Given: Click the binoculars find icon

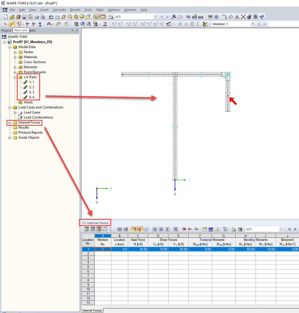Looking at the screenshot, I should [x=188, y=17].
